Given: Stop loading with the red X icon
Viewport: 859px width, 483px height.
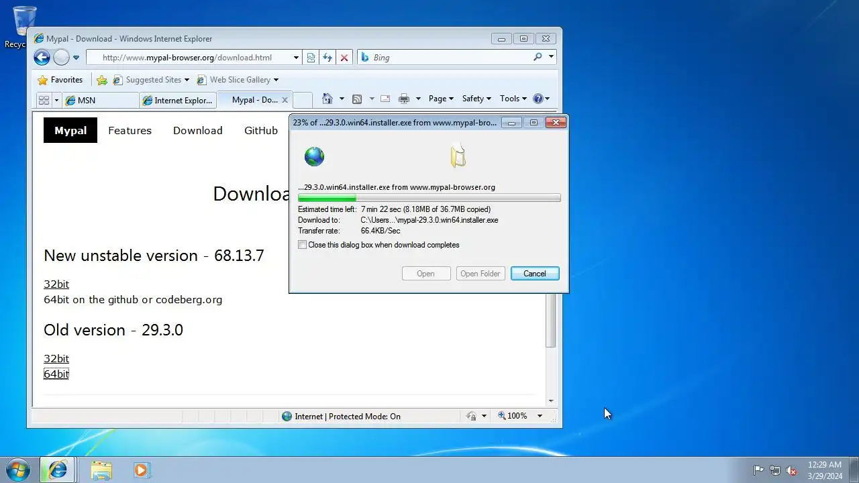Looking at the screenshot, I should pyautogui.click(x=344, y=58).
